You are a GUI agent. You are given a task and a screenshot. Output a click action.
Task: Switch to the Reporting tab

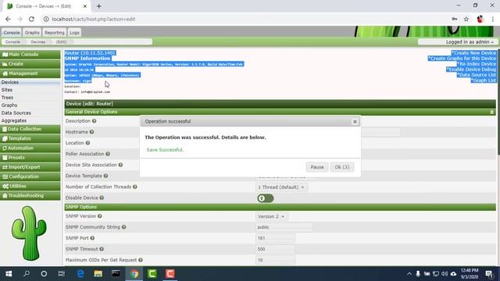tap(55, 33)
